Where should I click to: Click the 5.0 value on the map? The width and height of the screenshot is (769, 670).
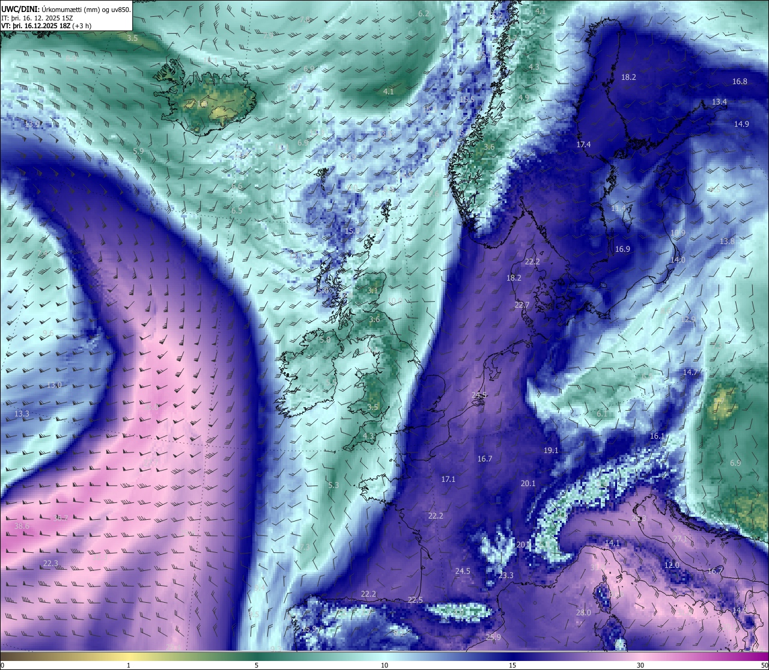point(325,340)
